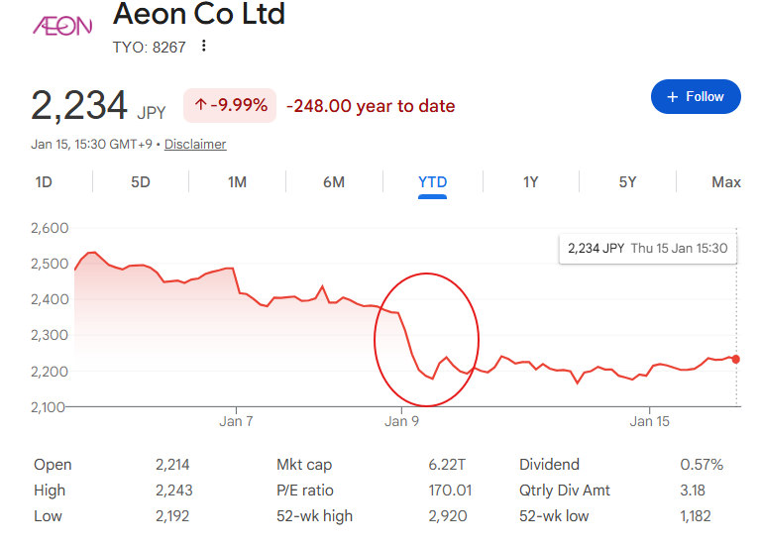
Task: Select the 1M time range tab
Action: [237, 182]
